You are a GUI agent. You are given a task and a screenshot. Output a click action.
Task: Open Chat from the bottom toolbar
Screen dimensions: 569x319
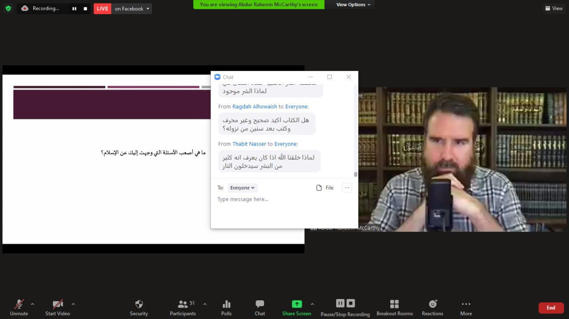click(260, 307)
